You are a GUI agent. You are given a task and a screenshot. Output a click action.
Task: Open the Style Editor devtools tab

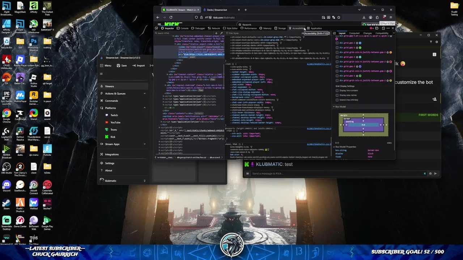(x=230, y=28)
